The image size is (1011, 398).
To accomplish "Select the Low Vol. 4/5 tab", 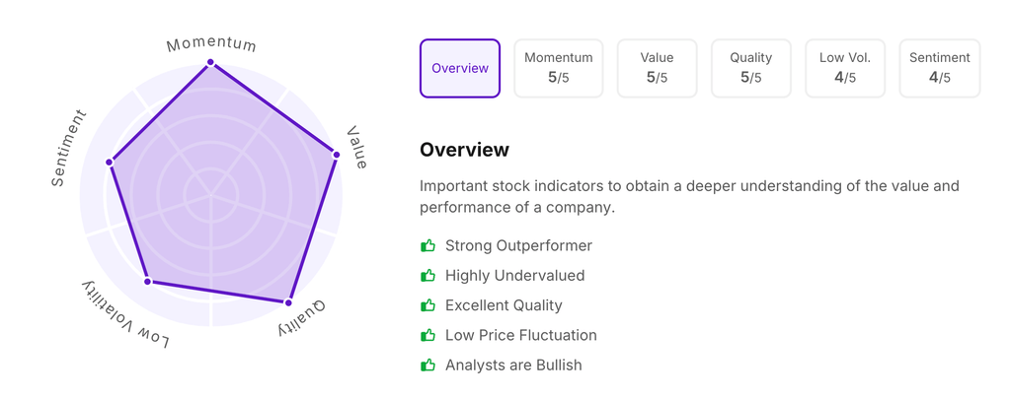I will (845, 68).
